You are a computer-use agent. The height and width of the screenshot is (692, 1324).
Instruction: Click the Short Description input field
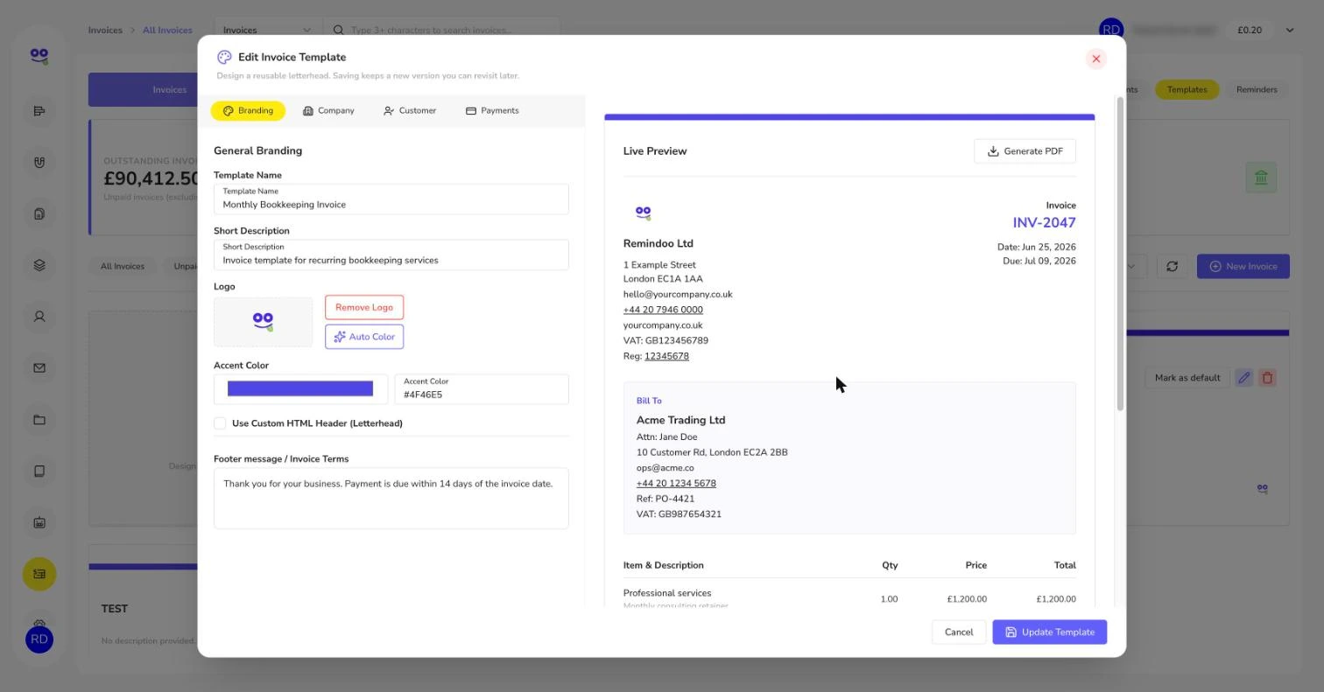391,255
